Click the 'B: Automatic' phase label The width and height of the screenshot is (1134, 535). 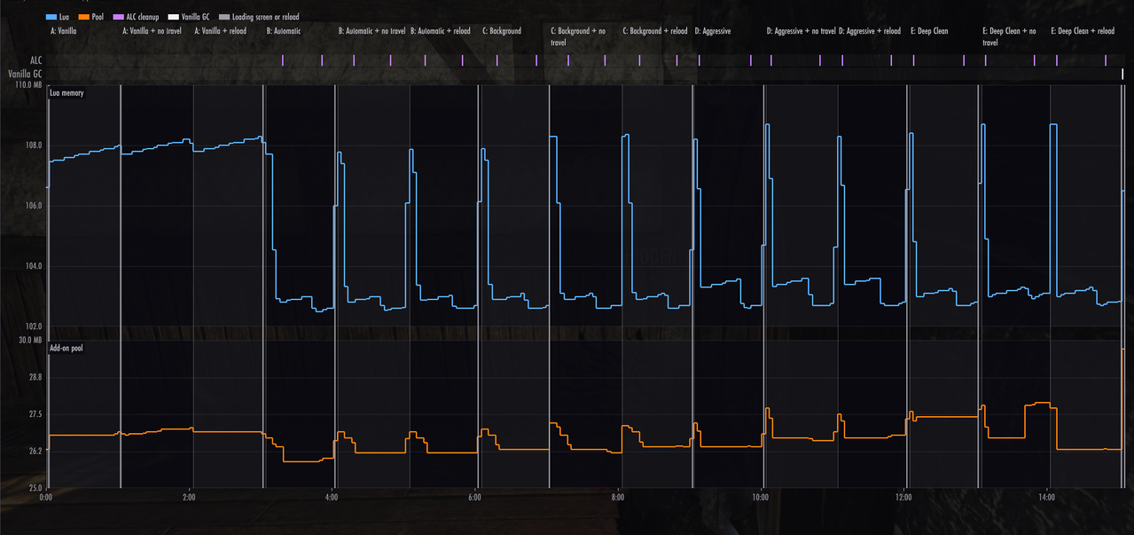click(284, 31)
